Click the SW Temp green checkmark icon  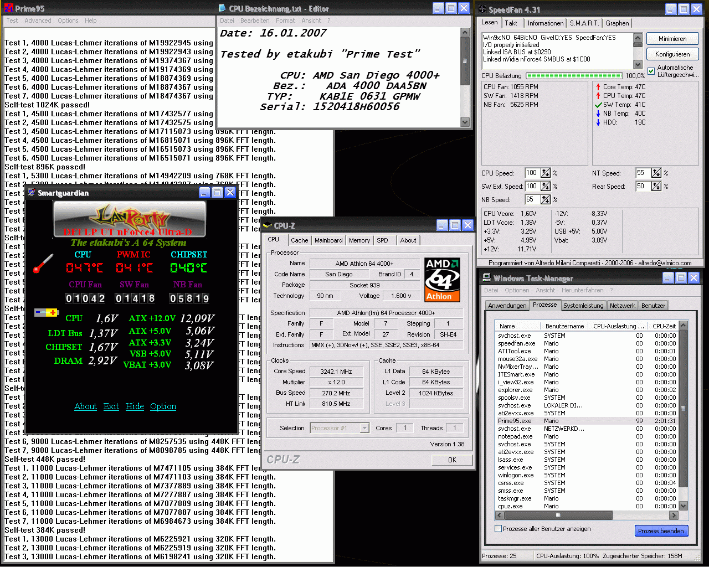598,105
